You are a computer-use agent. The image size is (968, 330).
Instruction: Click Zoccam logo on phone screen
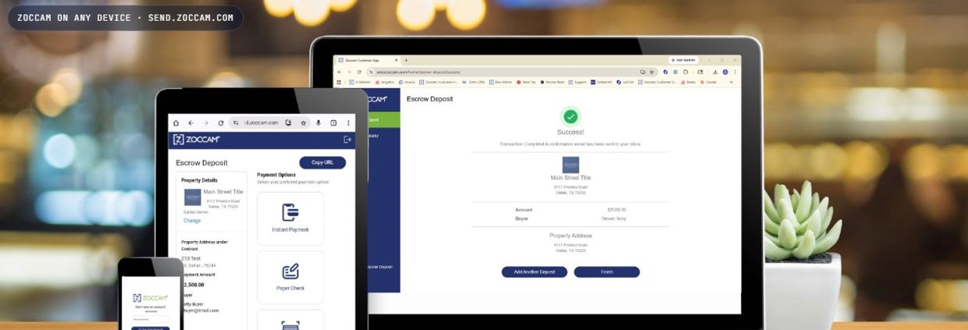151,299
